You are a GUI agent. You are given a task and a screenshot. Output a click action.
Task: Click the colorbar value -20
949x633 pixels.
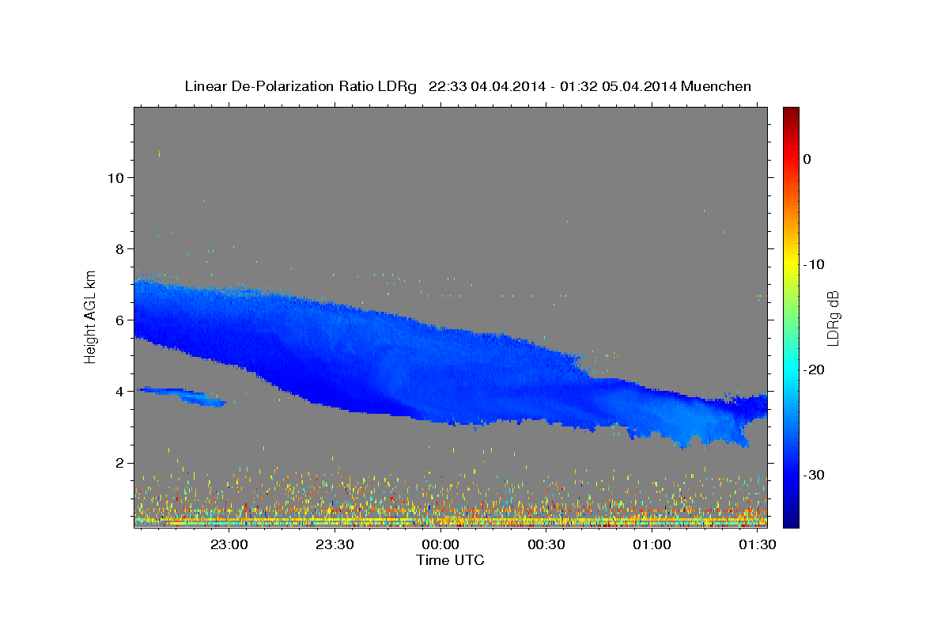(815, 370)
